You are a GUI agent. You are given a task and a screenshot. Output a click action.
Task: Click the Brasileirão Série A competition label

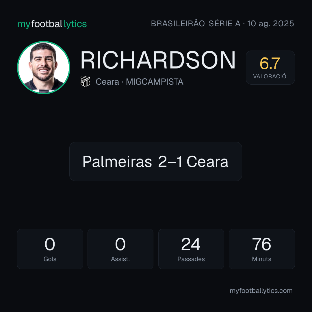(196, 24)
